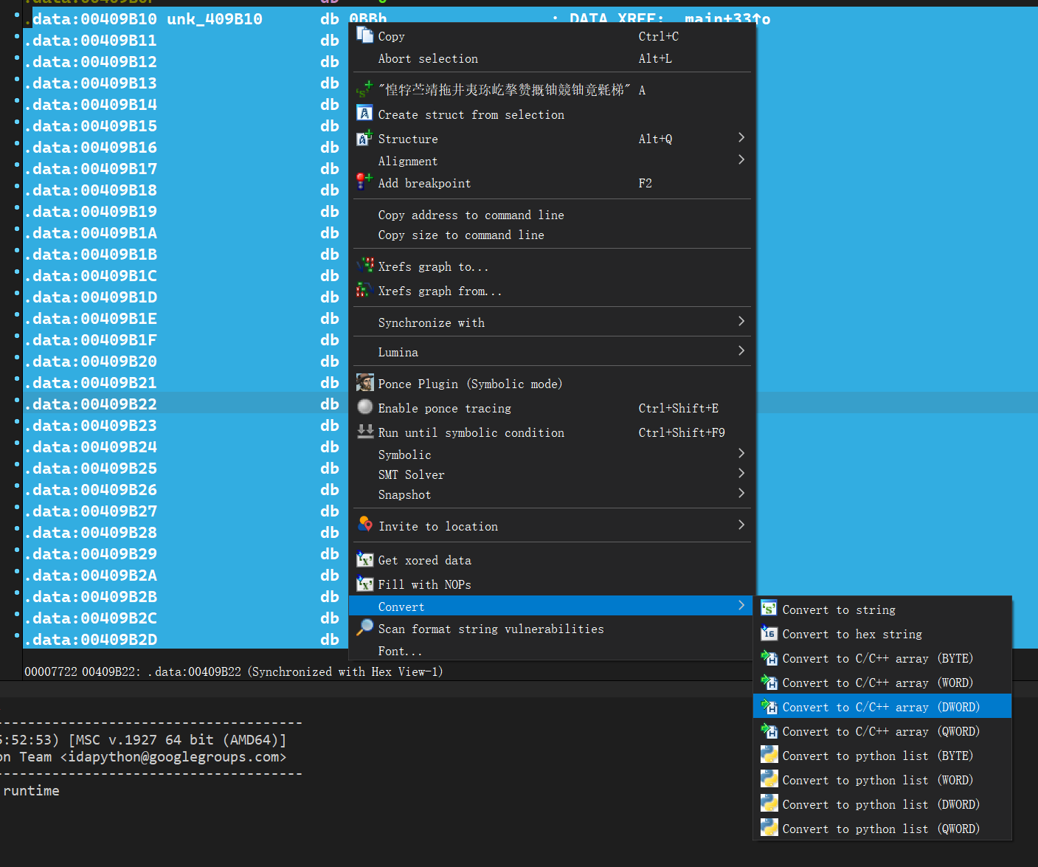Image resolution: width=1038 pixels, height=867 pixels.
Task: Expand the Lumina submenu arrow
Action: [741, 350]
